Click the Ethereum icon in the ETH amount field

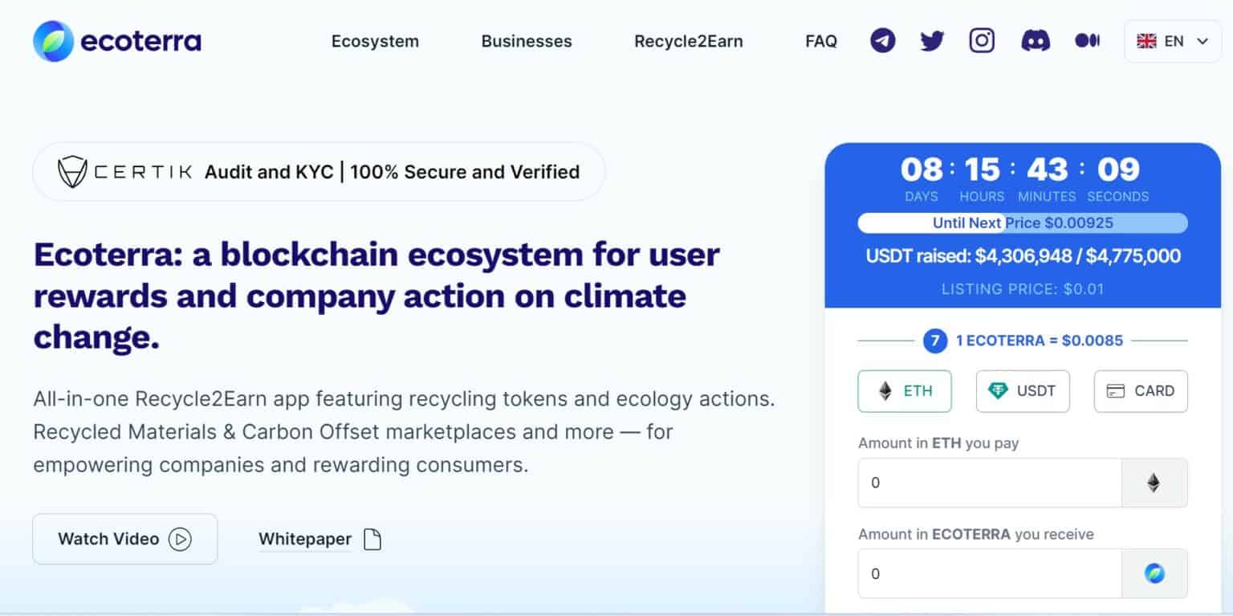pyautogui.click(x=1154, y=483)
